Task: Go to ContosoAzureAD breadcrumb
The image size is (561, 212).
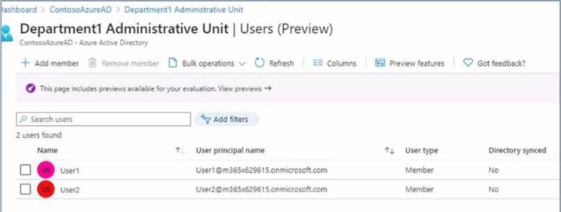Action: [81, 10]
